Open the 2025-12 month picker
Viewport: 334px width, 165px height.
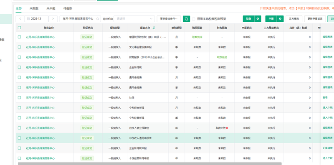36,19
